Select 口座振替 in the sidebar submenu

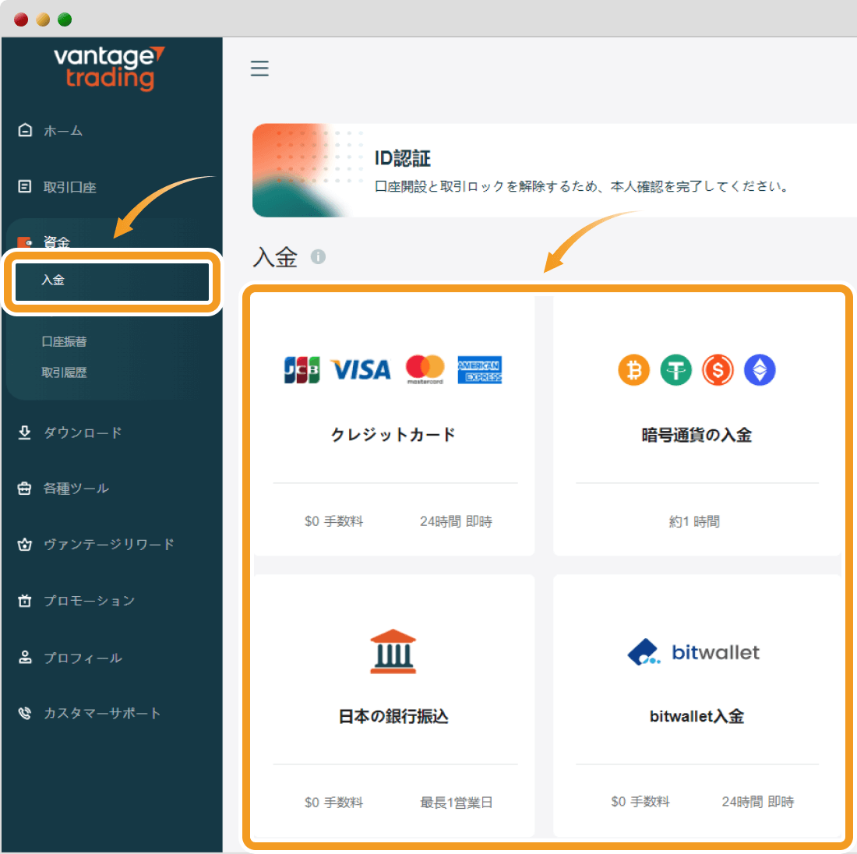tap(64, 342)
